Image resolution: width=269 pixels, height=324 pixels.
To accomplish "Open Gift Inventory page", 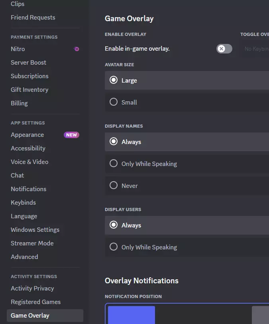I will (29, 90).
